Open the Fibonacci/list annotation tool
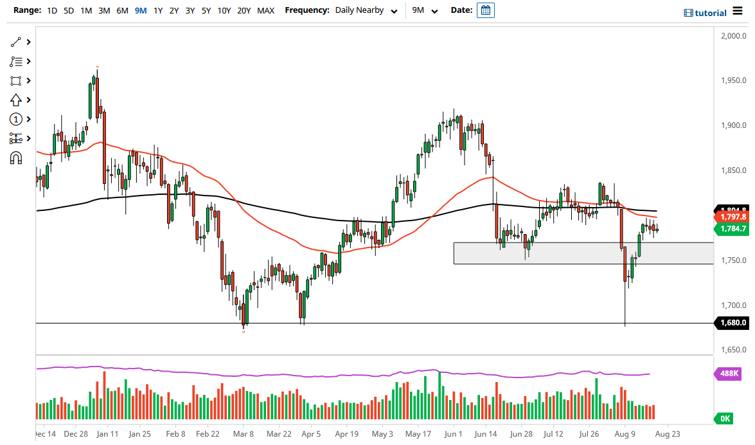Image resolution: width=755 pixels, height=445 pixels. coord(16,61)
